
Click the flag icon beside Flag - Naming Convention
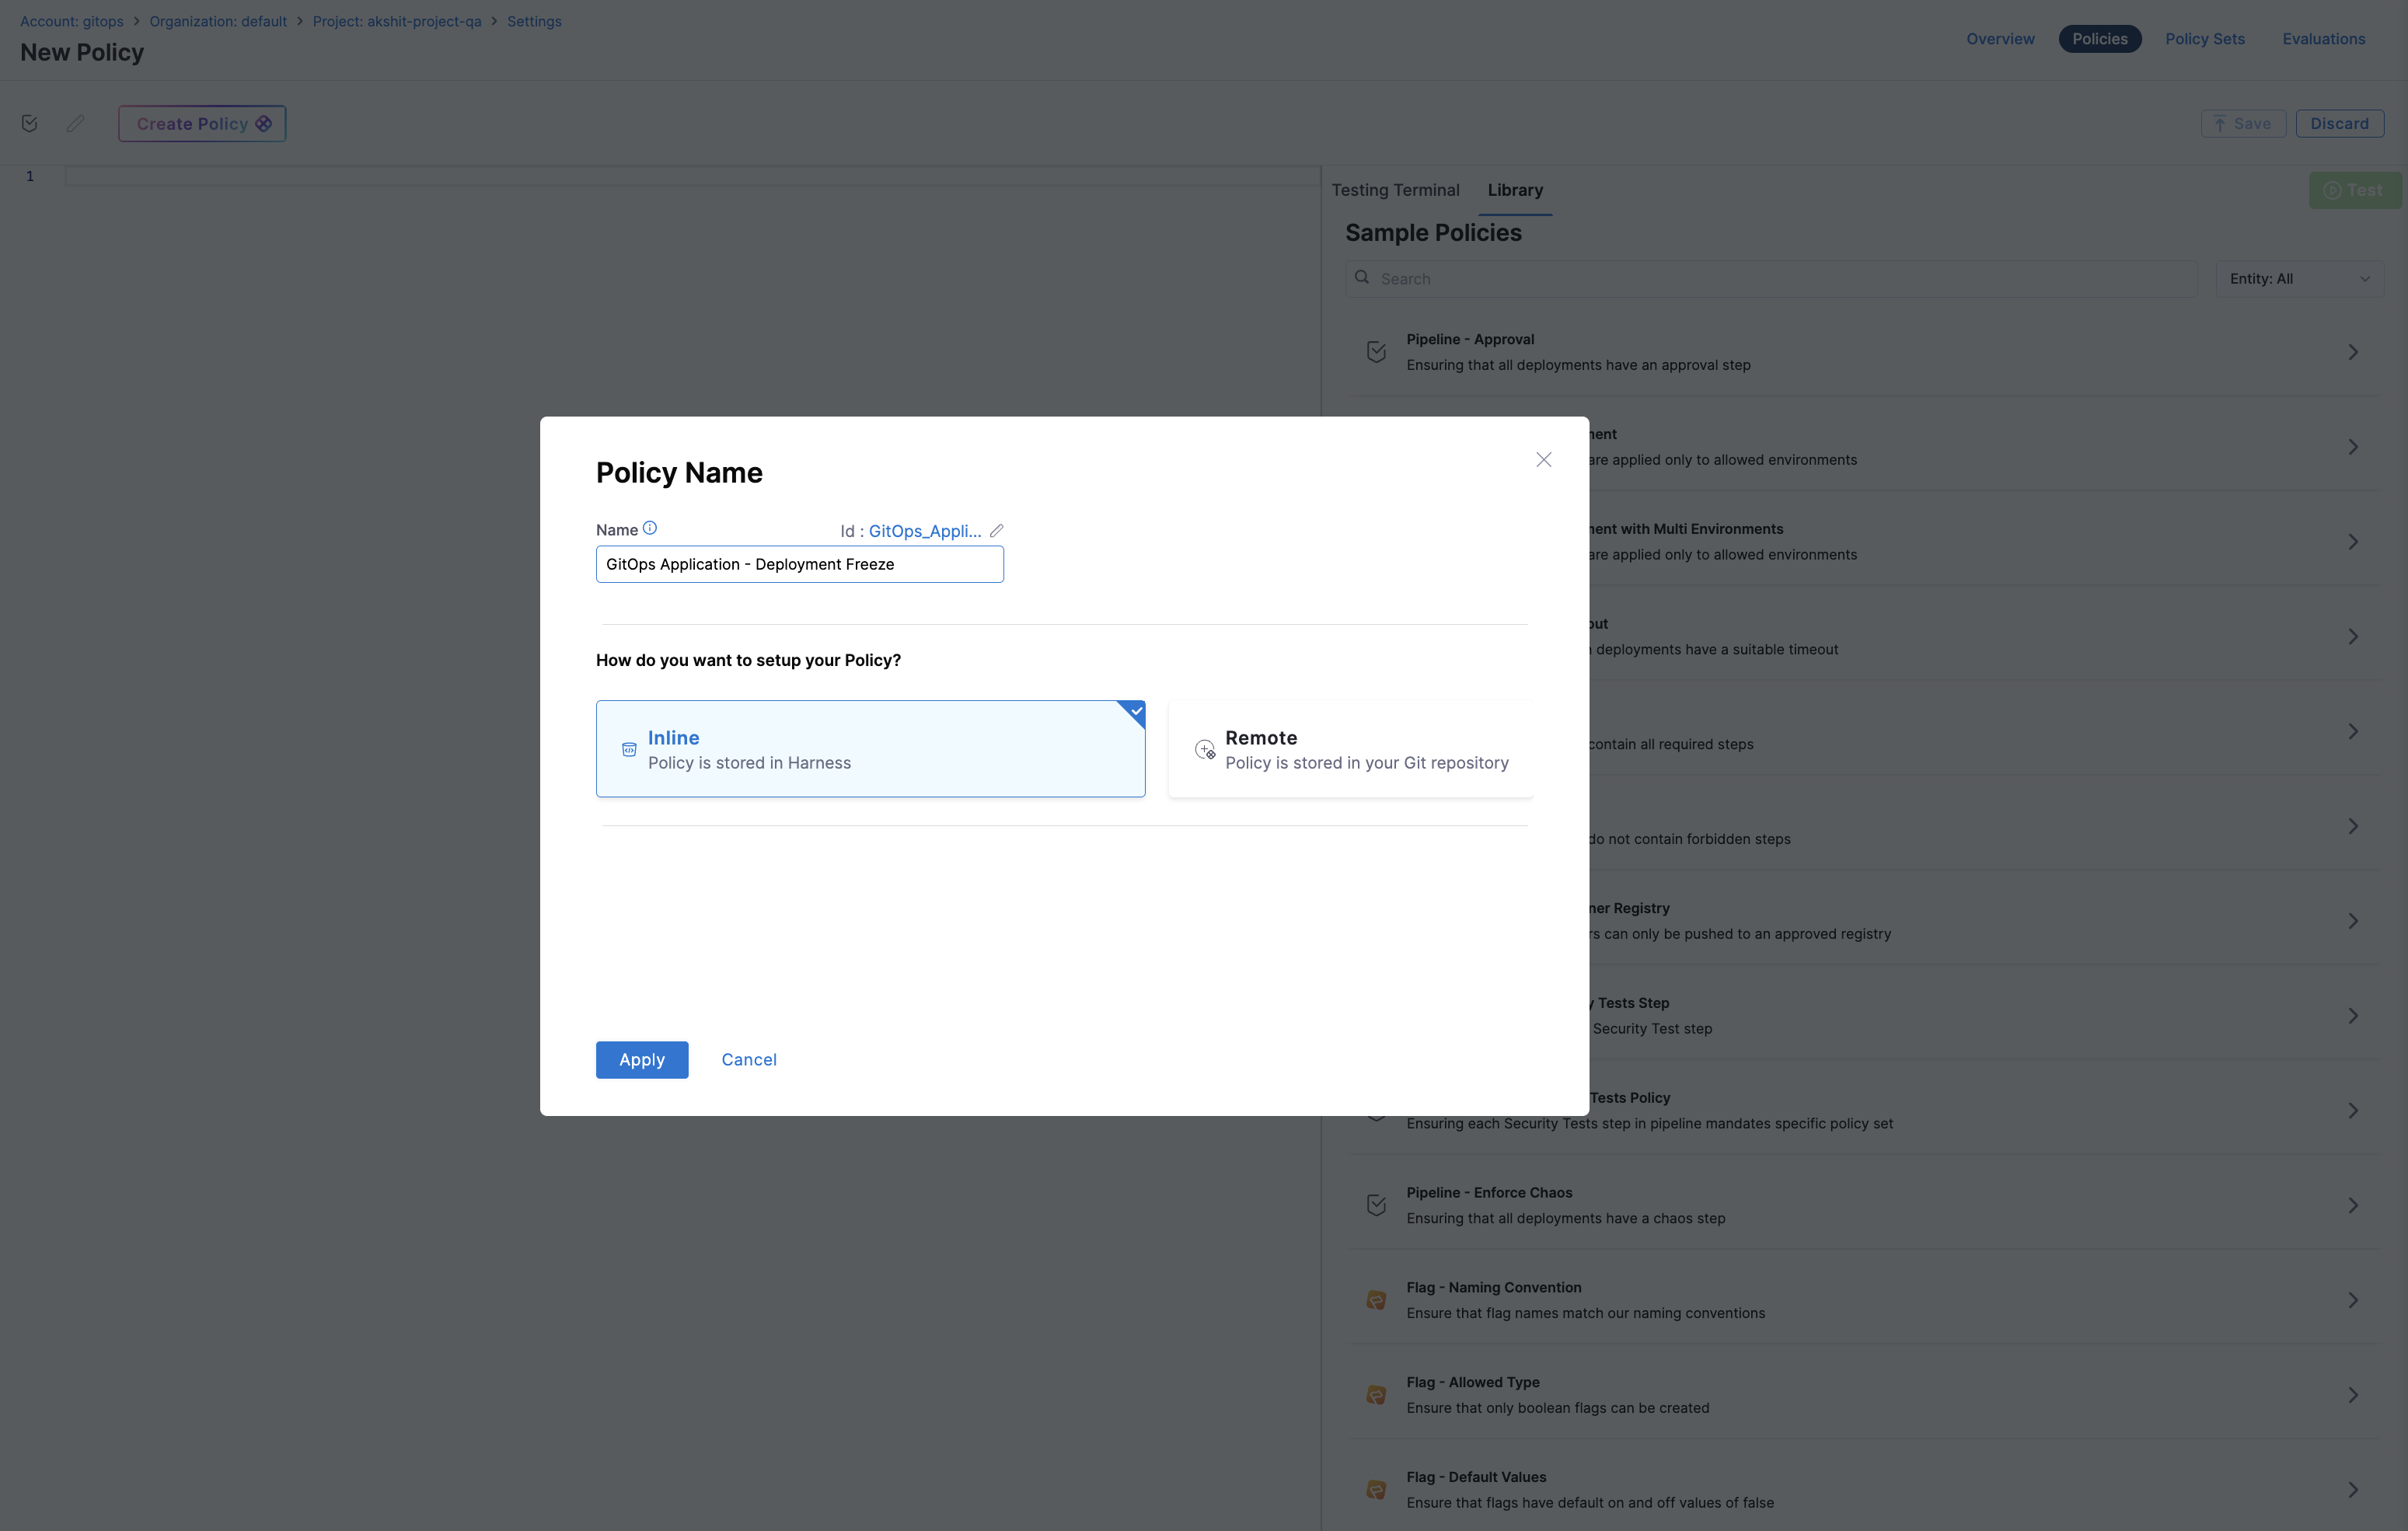pyautogui.click(x=1376, y=1299)
